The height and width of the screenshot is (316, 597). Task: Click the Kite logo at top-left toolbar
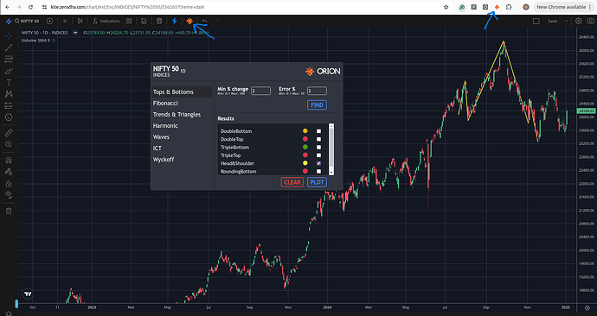[x=9, y=22]
